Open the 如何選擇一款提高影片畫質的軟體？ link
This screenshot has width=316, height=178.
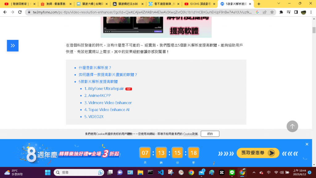[108, 75]
